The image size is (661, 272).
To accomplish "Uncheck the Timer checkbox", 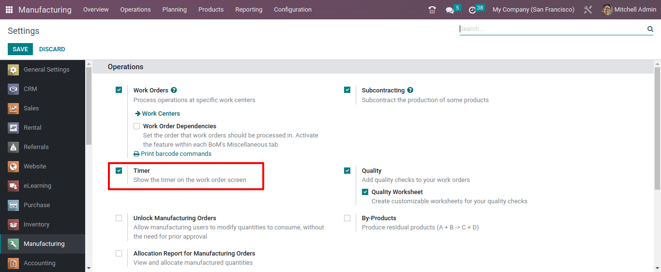I will (119, 170).
